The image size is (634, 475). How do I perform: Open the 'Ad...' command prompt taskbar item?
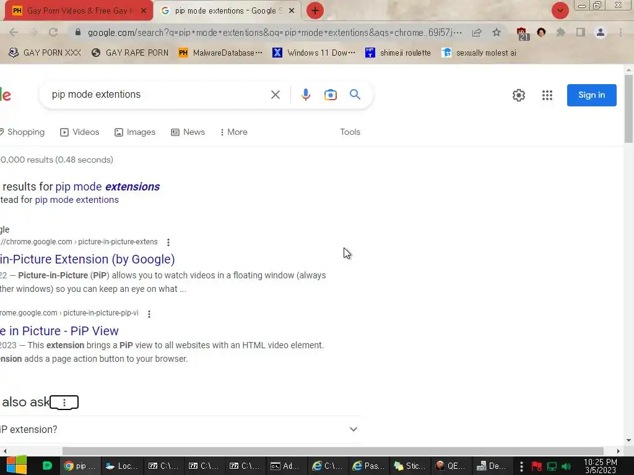(285, 466)
